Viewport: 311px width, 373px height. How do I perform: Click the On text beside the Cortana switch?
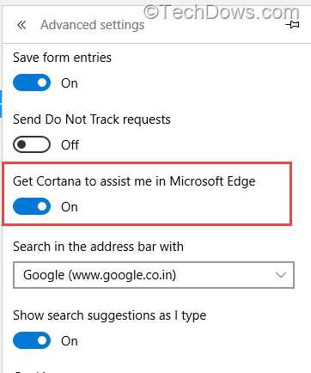pos(70,207)
